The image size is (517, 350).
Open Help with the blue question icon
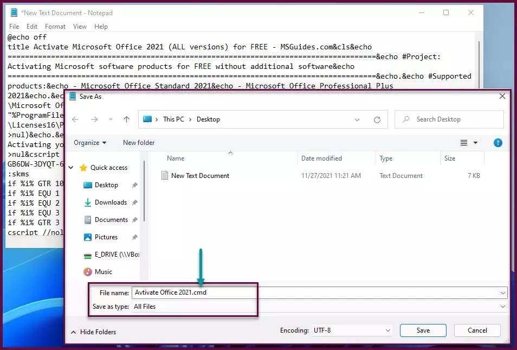click(x=498, y=143)
